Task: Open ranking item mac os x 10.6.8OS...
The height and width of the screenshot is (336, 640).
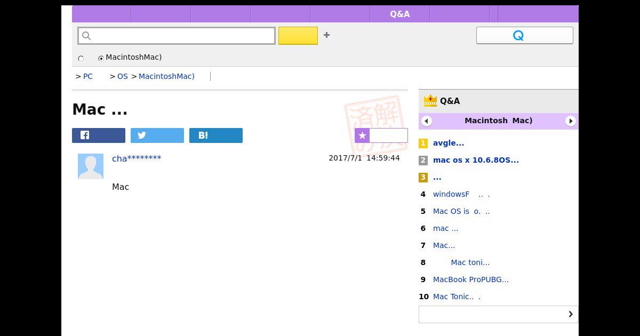Action: (476, 160)
